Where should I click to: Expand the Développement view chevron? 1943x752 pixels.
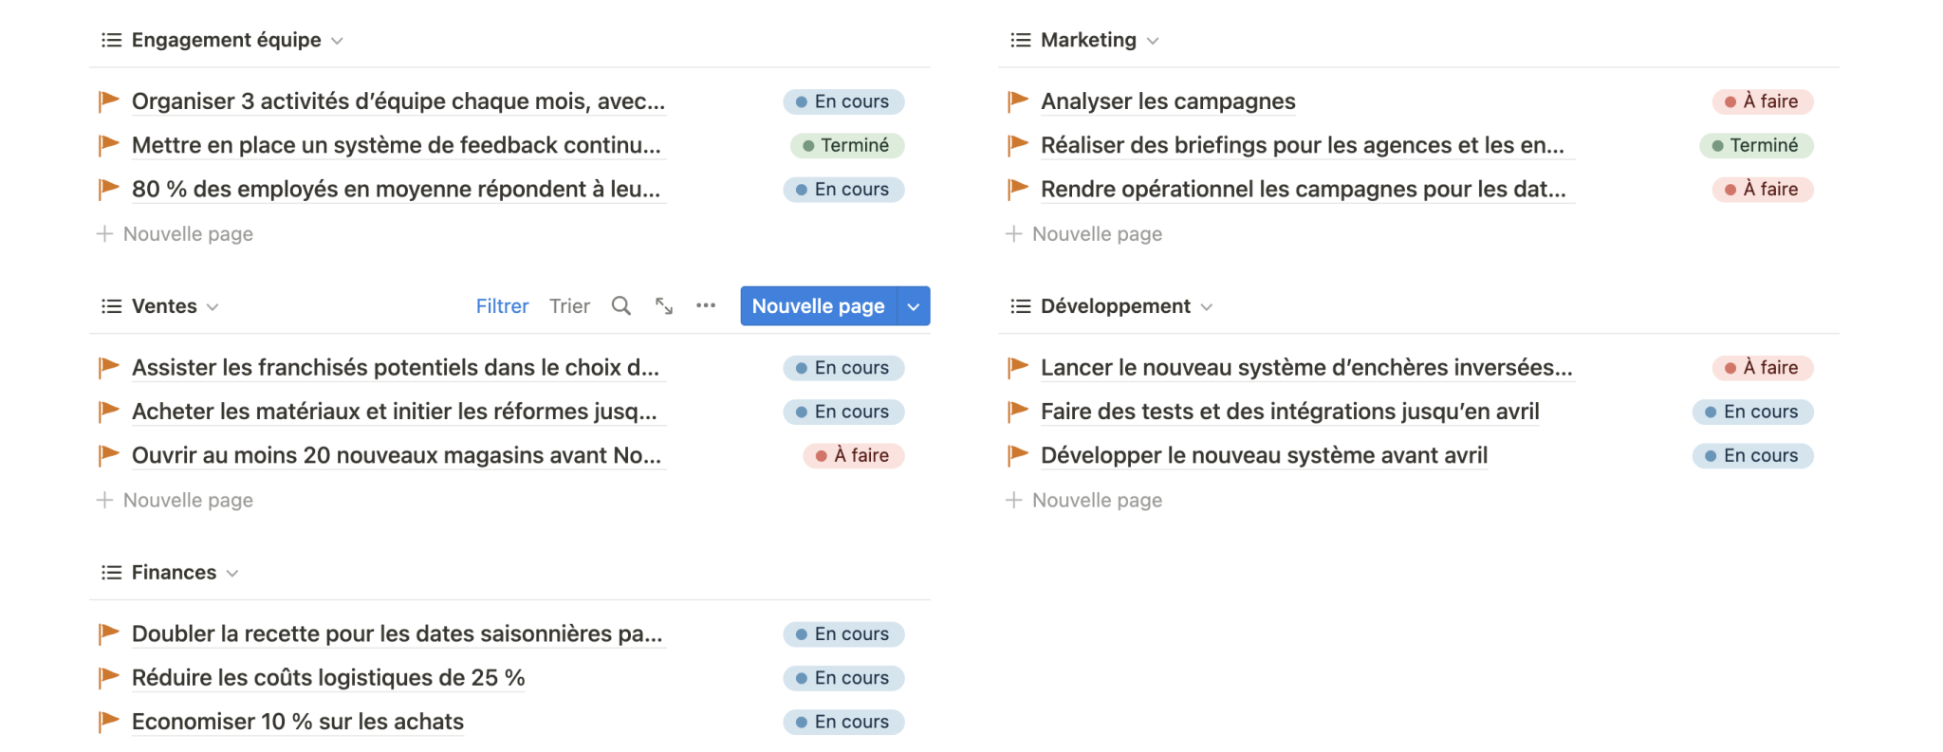[1207, 307]
